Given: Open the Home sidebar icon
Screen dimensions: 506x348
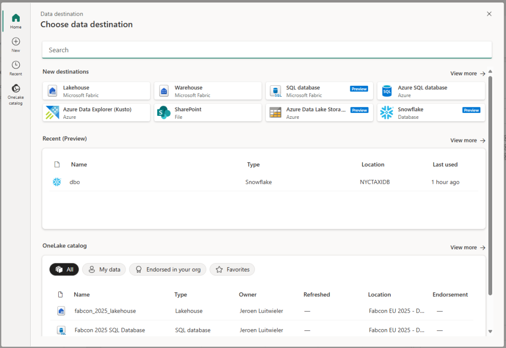Looking at the screenshot, I should 16,21.
